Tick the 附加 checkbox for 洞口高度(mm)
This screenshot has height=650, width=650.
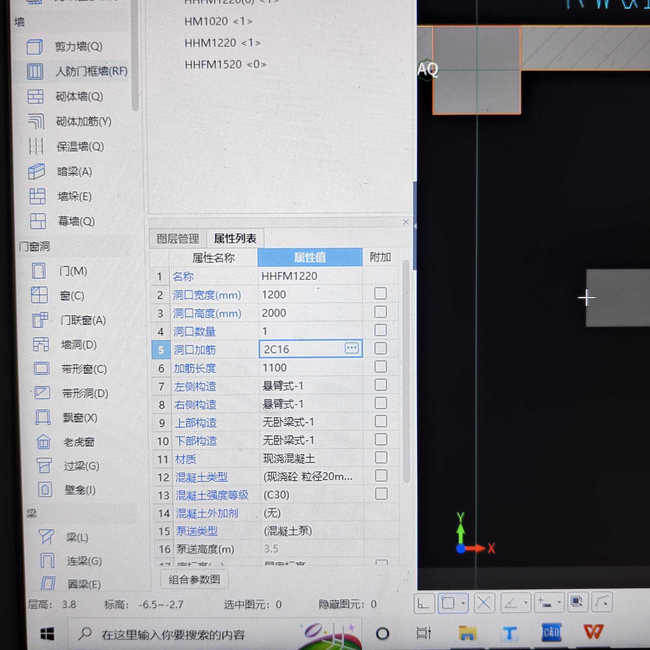pos(380,312)
